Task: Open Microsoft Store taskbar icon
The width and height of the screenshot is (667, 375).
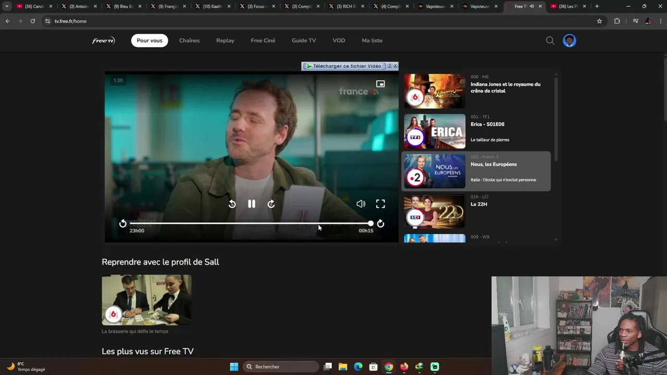Action: tap(373, 367)
